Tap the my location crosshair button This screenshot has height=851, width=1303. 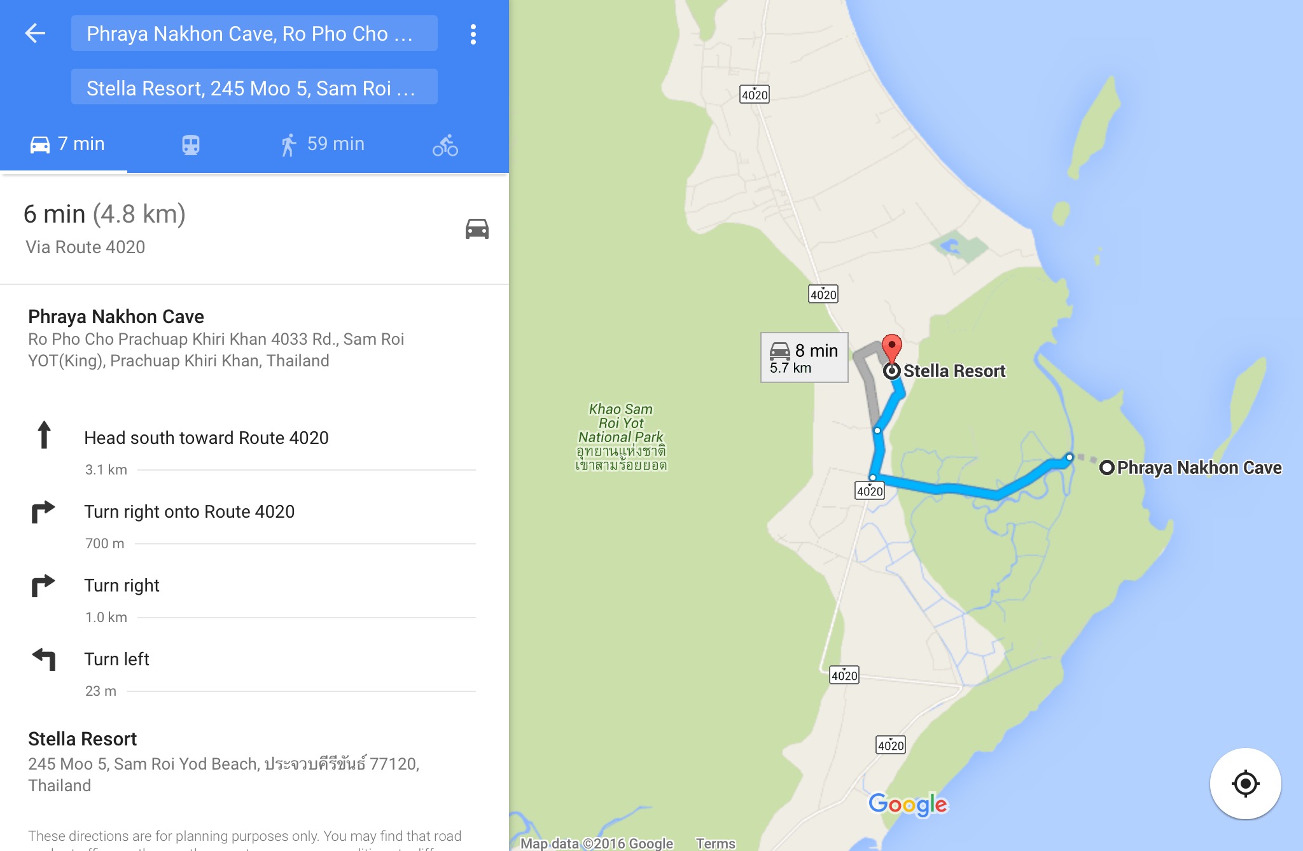[x=1245, y=784]
